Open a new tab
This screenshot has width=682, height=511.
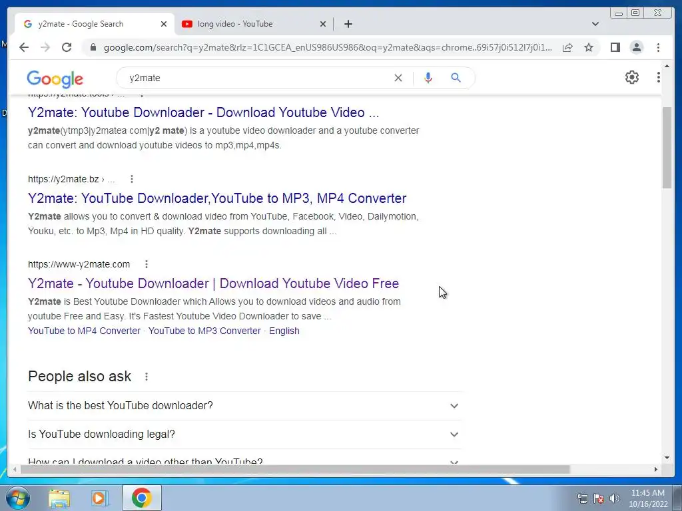pyautogui.click(x=348, y=24)
